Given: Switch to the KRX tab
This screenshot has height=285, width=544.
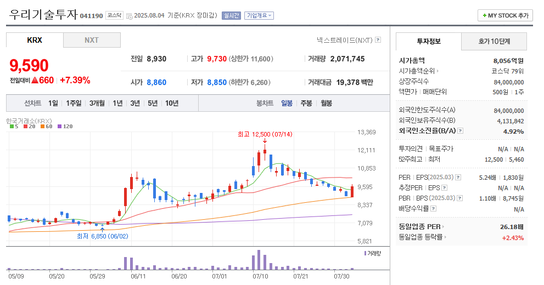Looking at the screenshot, I should pos(35,40).
